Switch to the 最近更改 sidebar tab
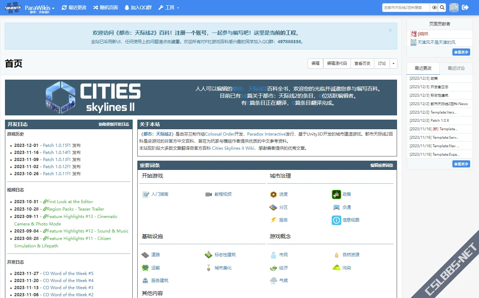Viewport: 479px width, 298px height. coord(423,68)
